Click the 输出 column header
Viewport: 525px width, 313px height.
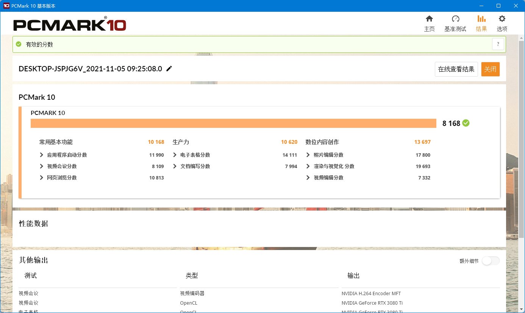[353, 275]
